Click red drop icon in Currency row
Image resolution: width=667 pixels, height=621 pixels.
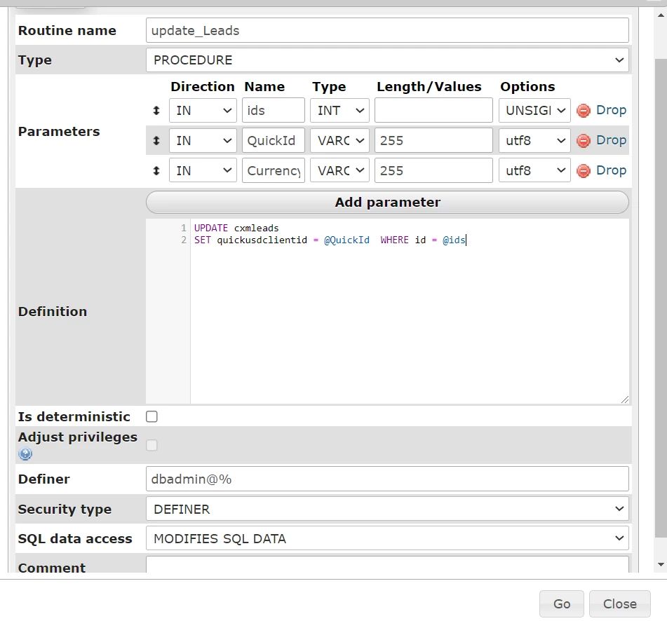584,171
